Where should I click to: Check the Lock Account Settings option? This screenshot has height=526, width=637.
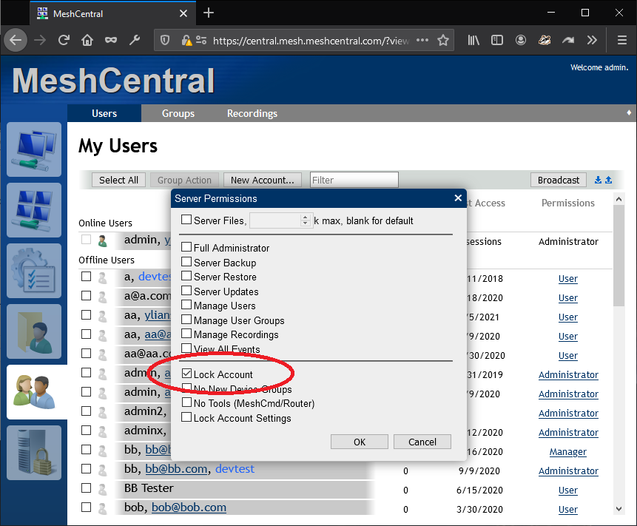point(186,417)
